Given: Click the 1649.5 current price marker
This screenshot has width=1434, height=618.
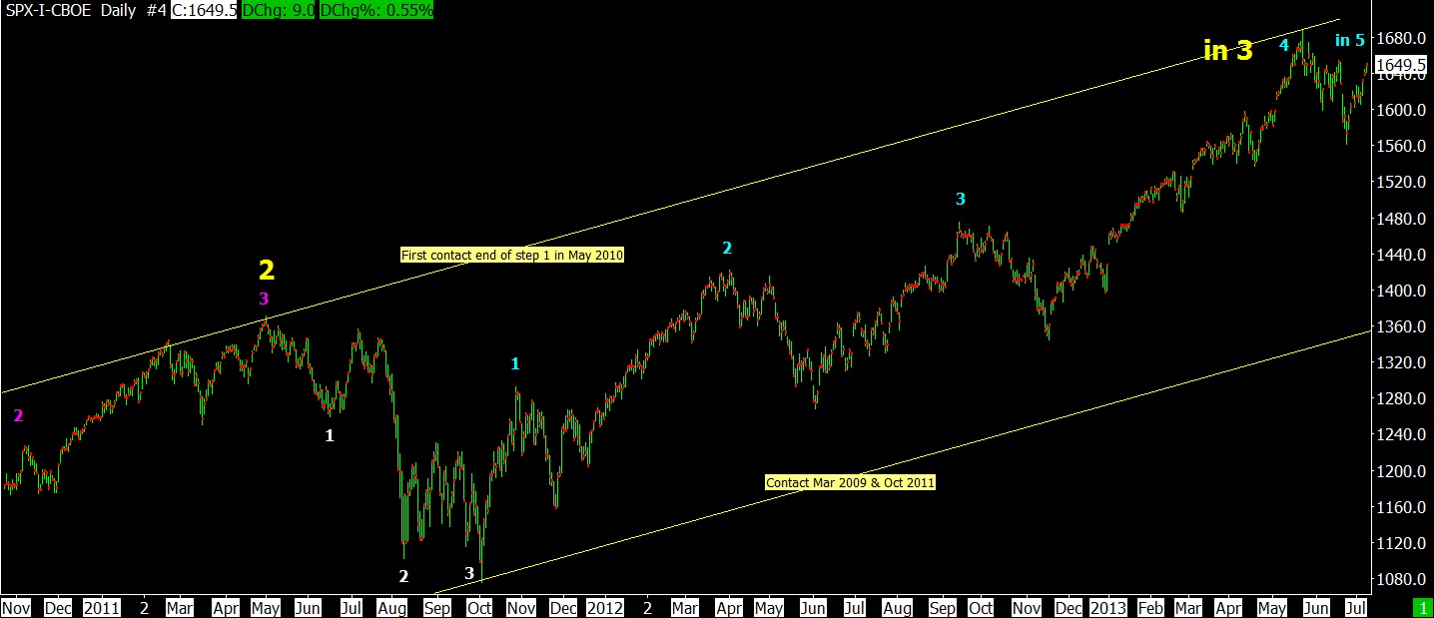Looking at the screenshot, I should pyautogui.click(x=1400, y=66).
